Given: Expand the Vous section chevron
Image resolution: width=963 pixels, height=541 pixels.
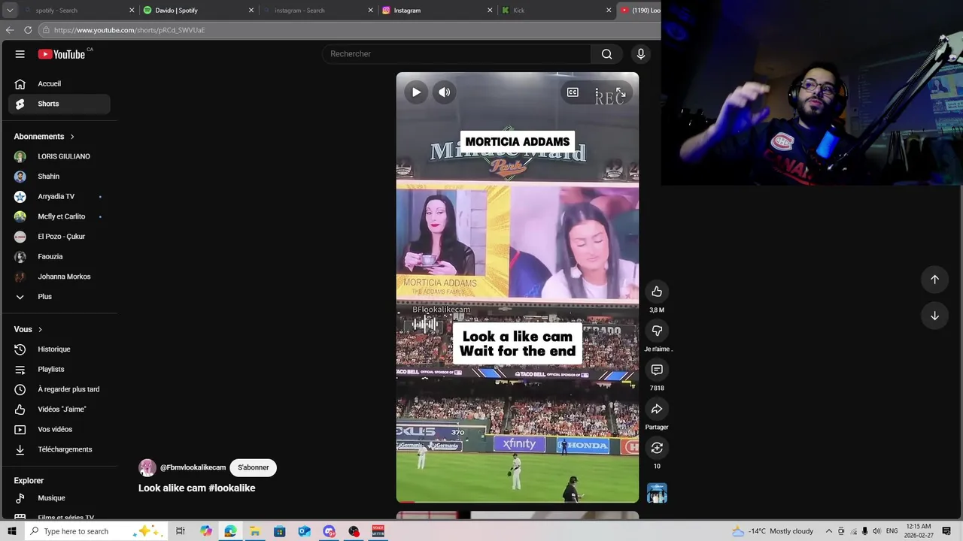Looking at the screenshot, I should coord(40,329).
